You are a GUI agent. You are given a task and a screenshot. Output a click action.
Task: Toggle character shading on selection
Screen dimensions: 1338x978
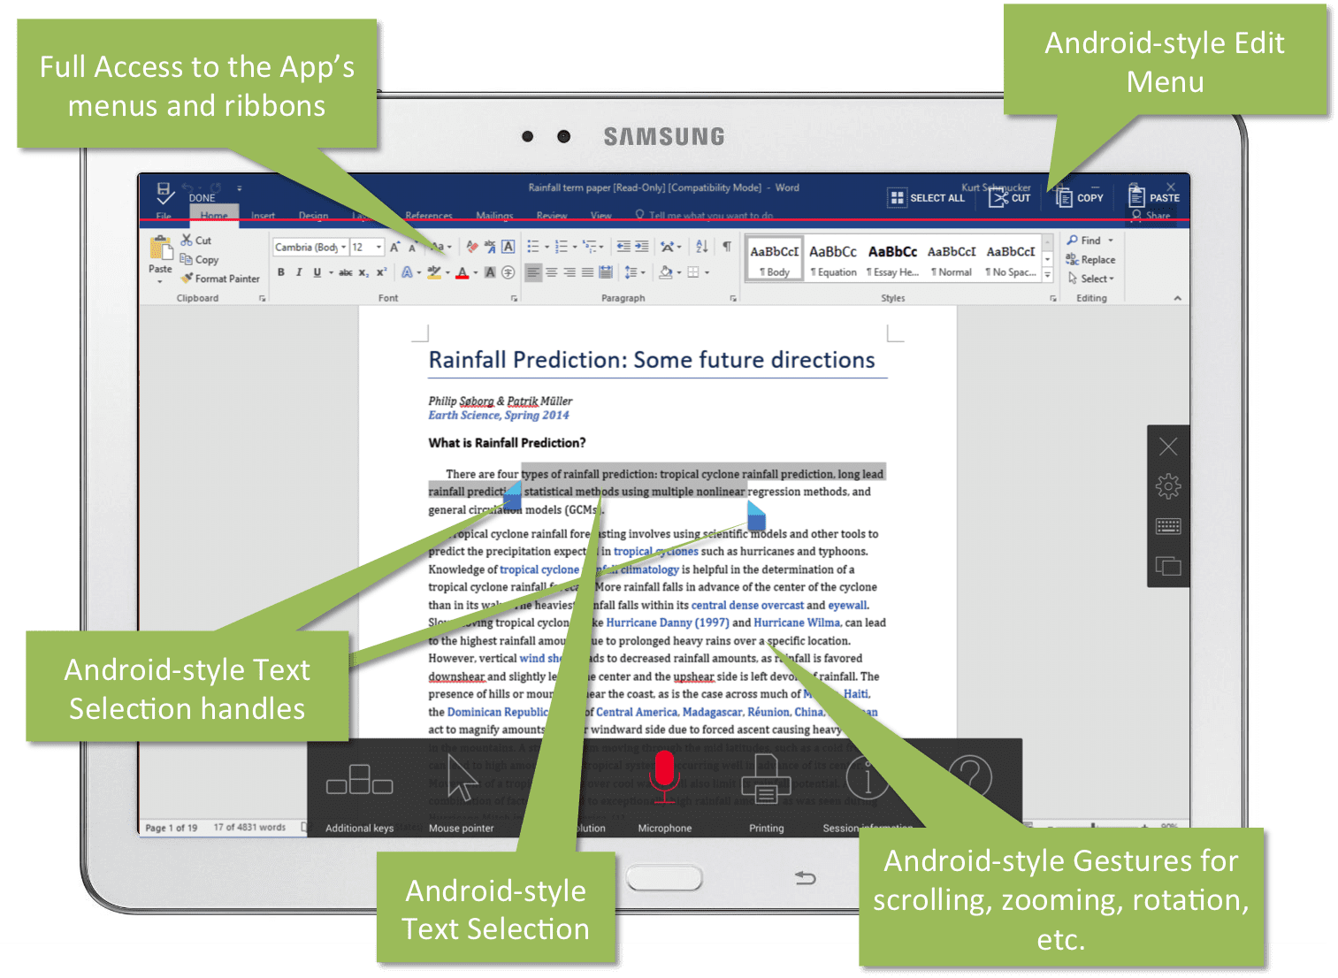[x=490, y=272]
